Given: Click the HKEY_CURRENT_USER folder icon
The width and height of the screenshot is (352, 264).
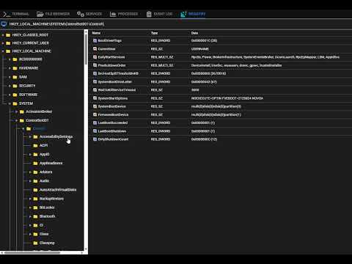Looking at the screenshot, I should 8,43.
